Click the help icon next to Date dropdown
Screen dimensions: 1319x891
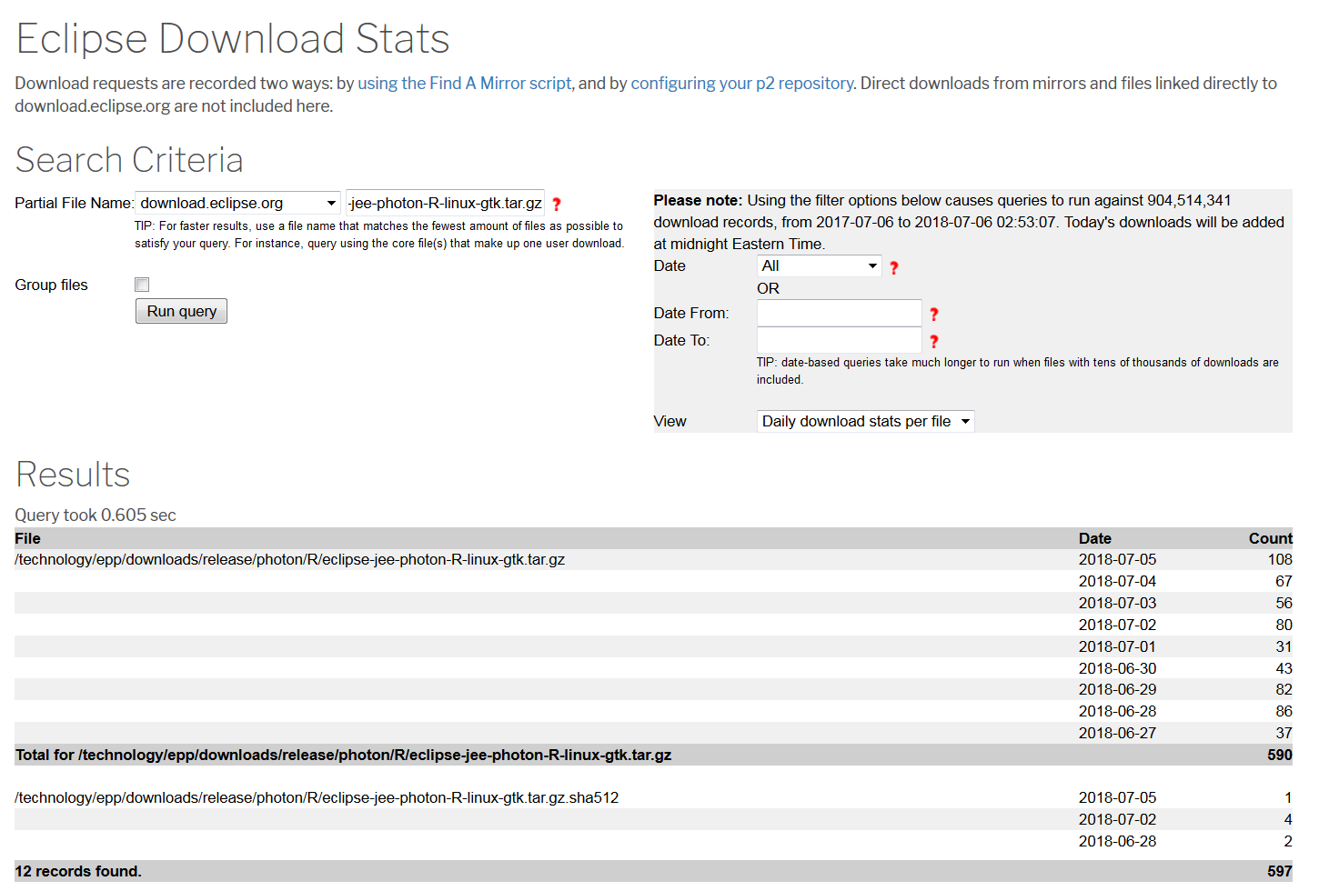coord(894,267)
